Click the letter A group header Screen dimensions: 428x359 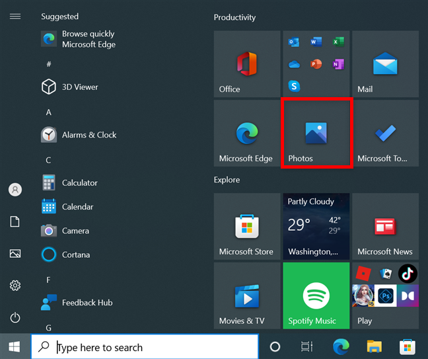49,112
